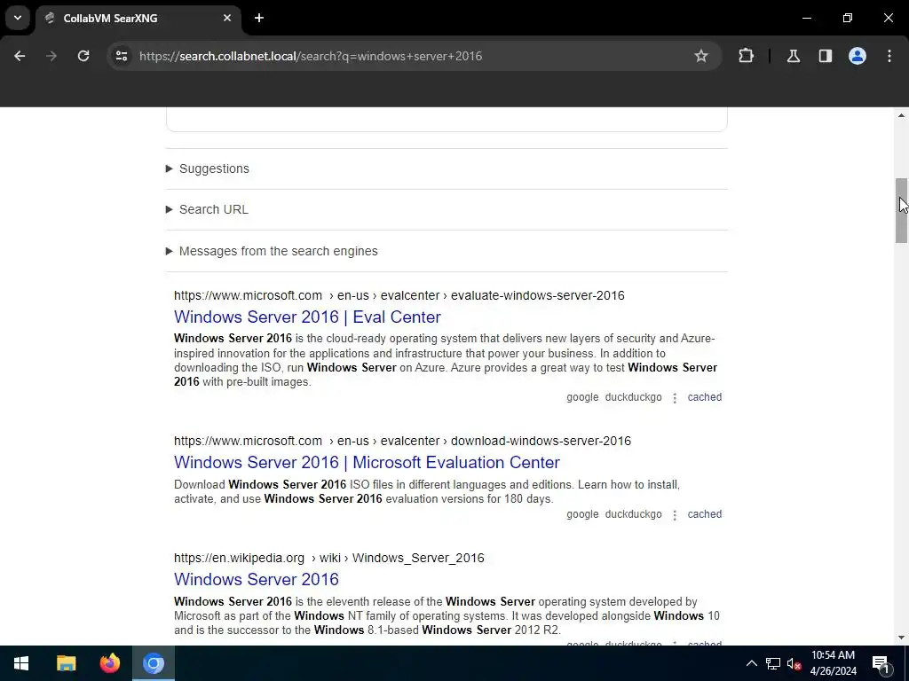View site information icon in address bar
The image size is (909, 681).
click(121, 56)
